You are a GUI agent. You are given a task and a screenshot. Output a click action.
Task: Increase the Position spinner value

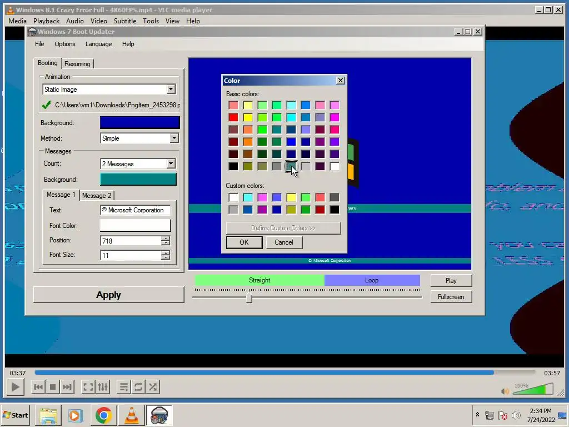click(166, 239)
